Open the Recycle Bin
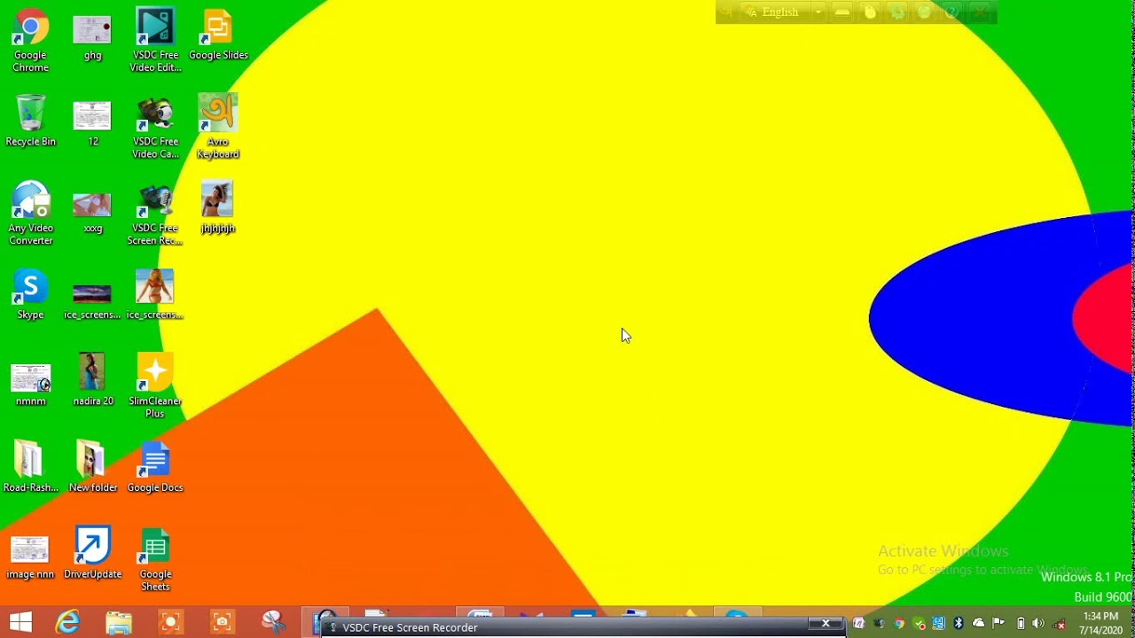The image size is (1135, 638). coord(30,121)
